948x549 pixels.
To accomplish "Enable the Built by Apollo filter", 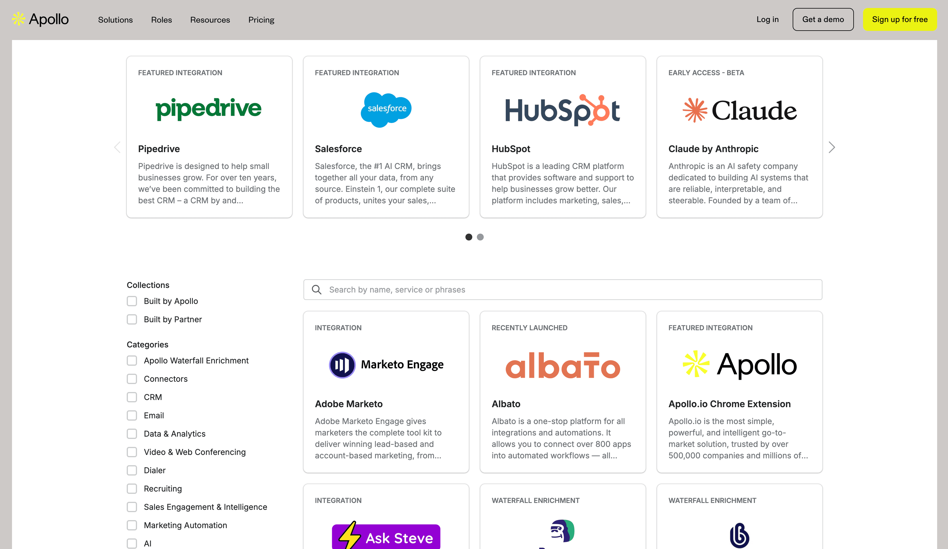I will tap(132, 301).
